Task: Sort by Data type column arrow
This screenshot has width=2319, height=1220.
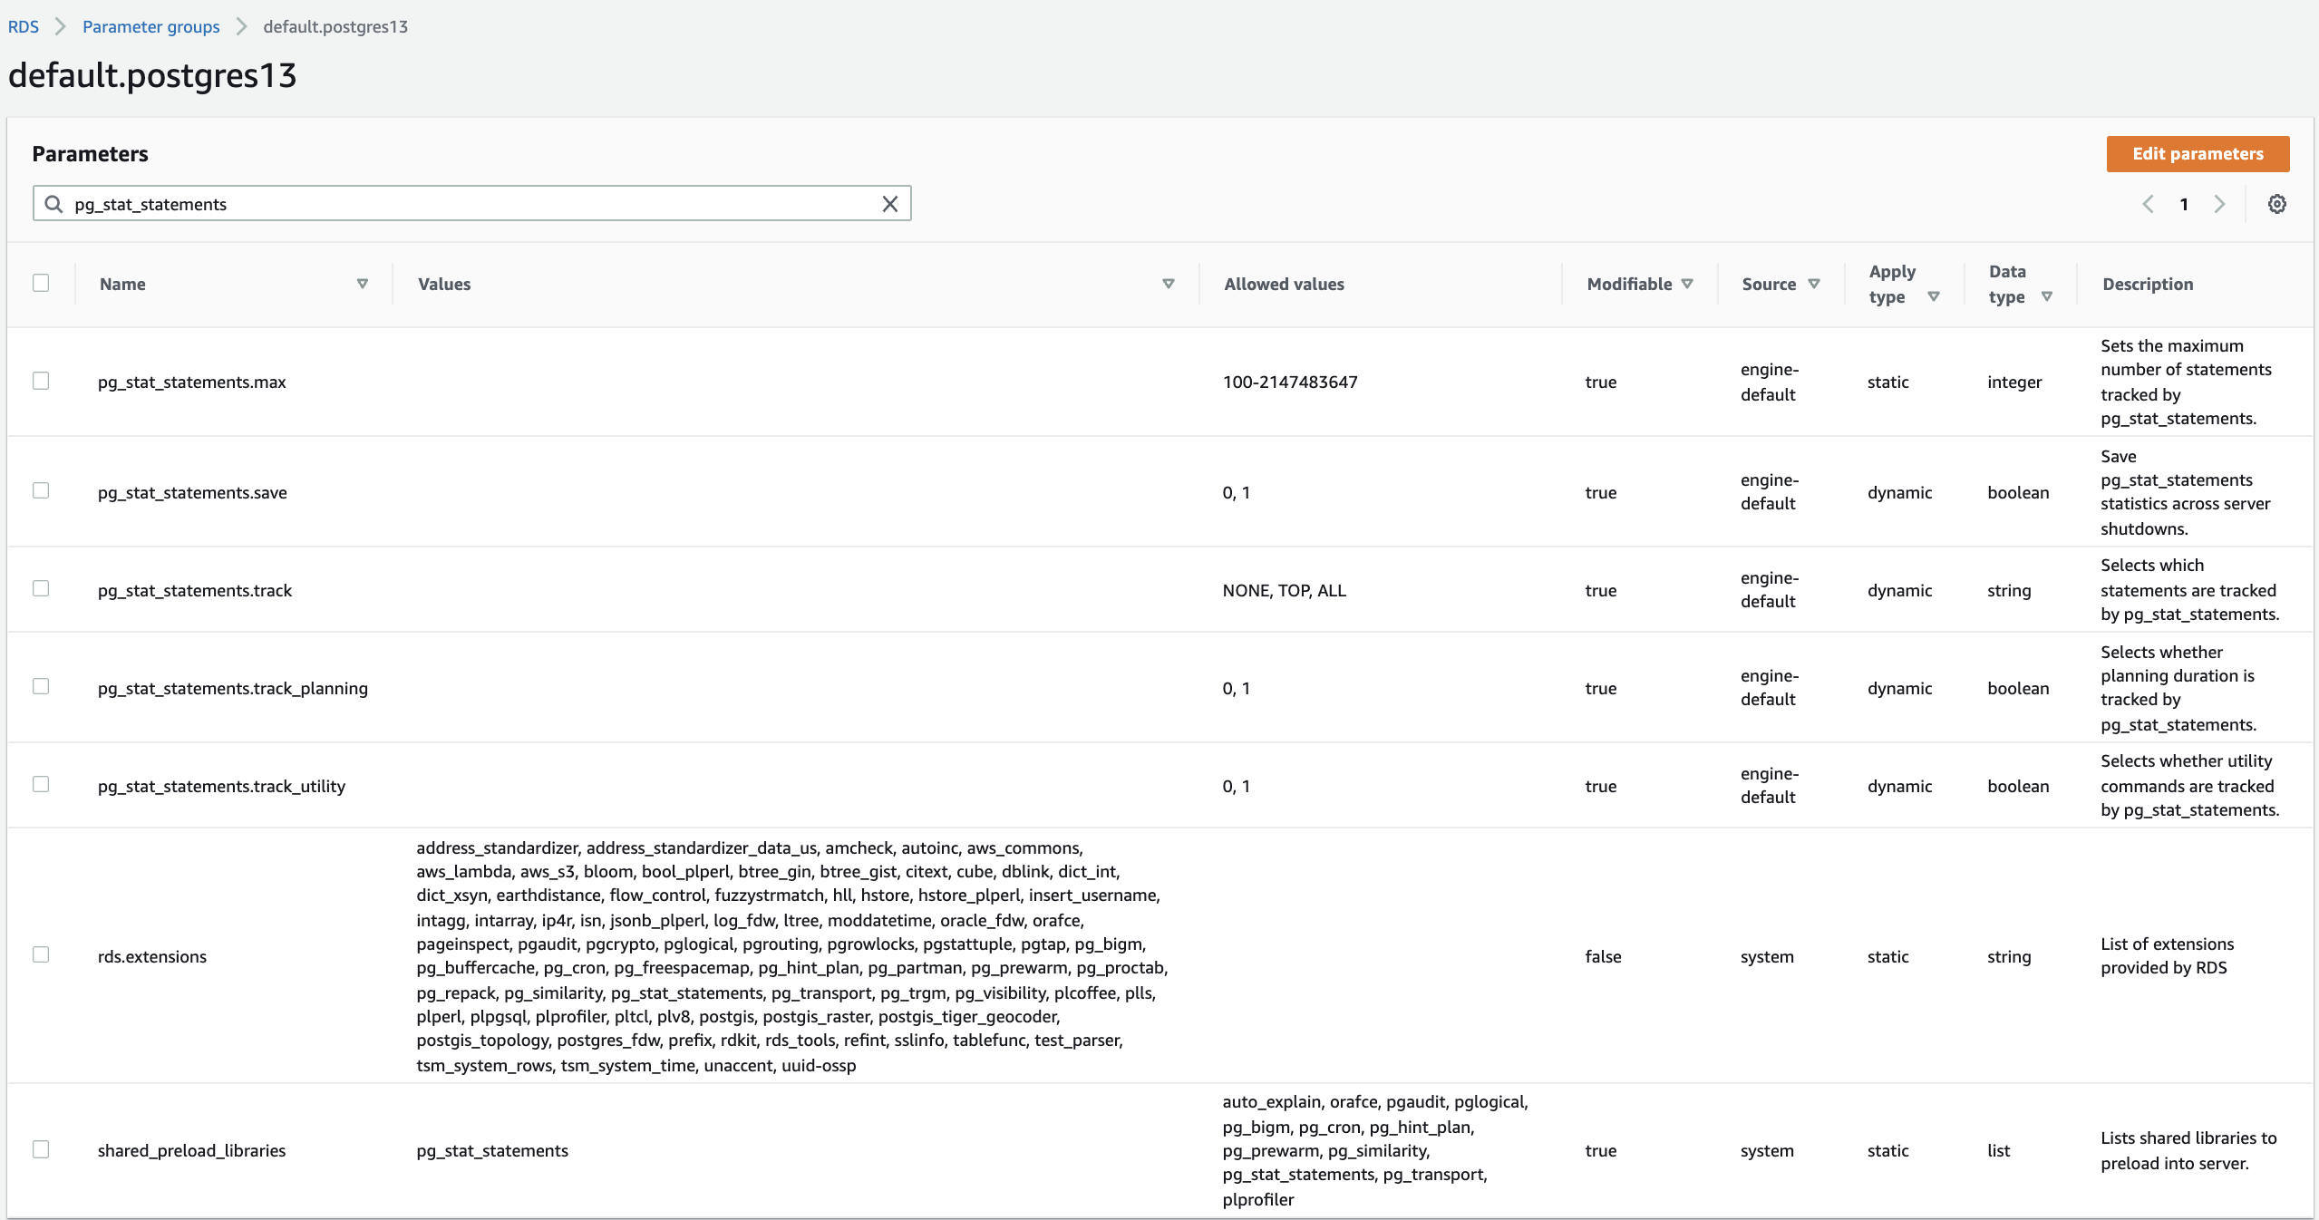Action: coord(2047,296)
